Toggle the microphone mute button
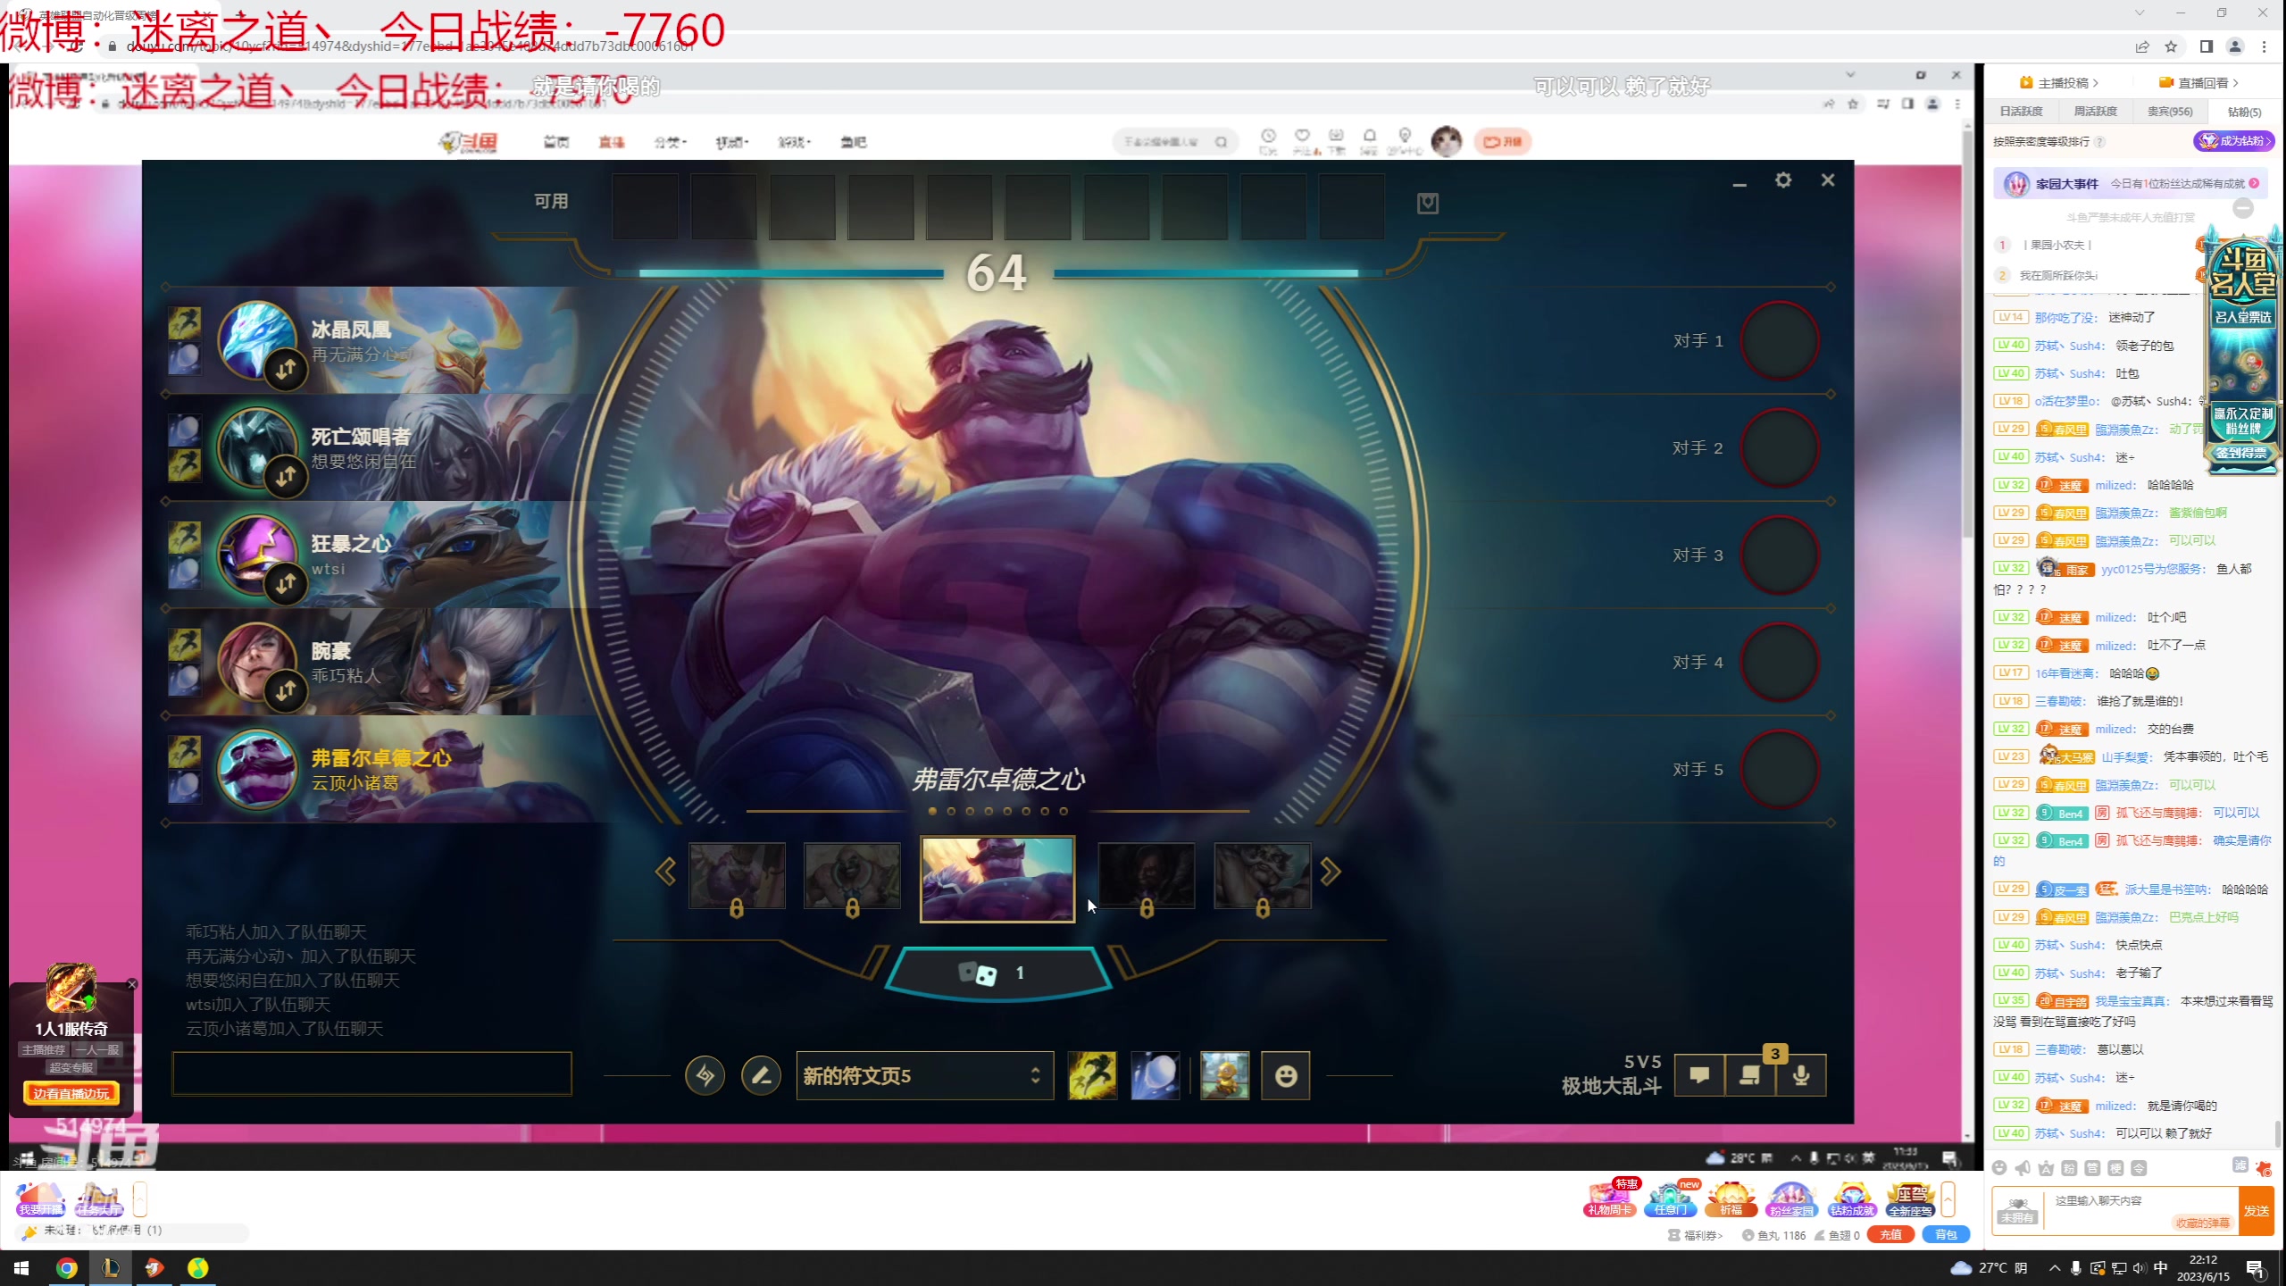 (x=1800, y=1075)
